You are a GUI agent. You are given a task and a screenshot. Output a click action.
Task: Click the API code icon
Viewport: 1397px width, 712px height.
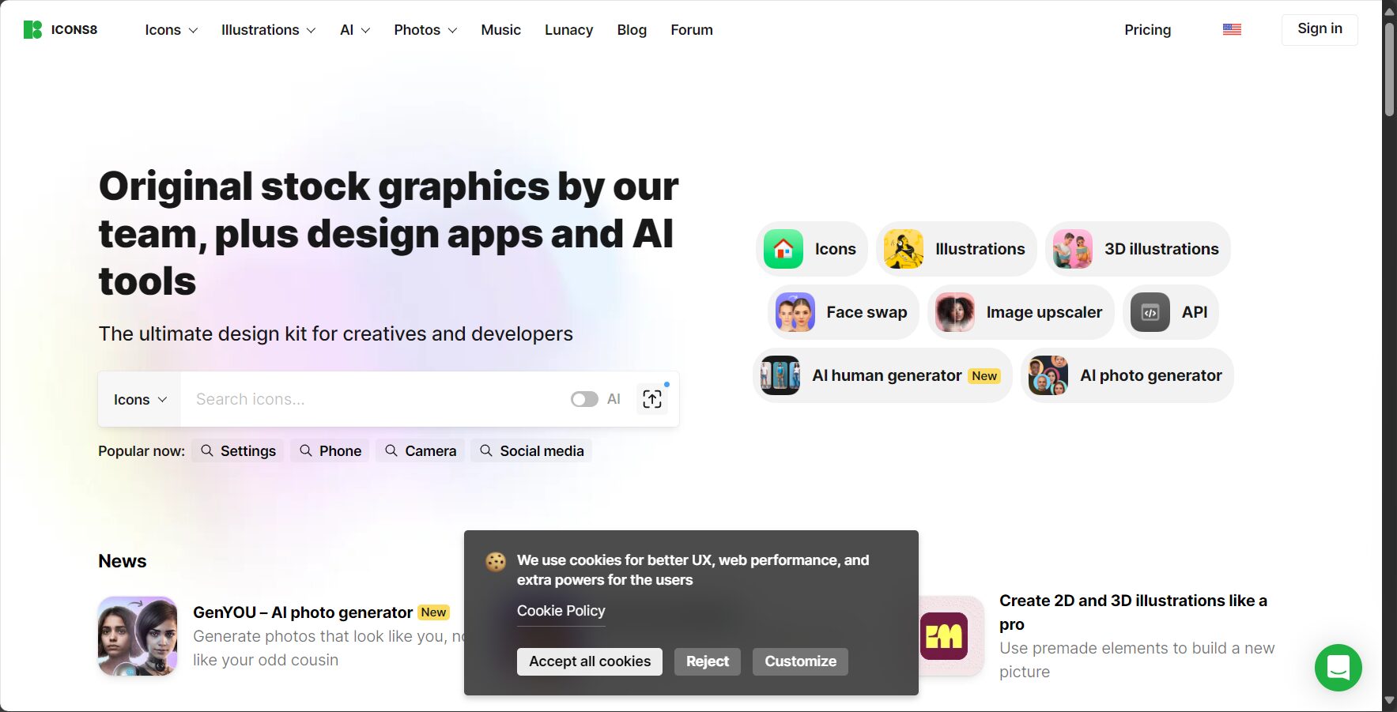coord(1150,312)
